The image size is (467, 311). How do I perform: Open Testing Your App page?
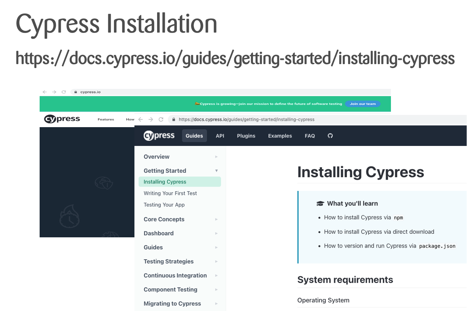point(164,205)
